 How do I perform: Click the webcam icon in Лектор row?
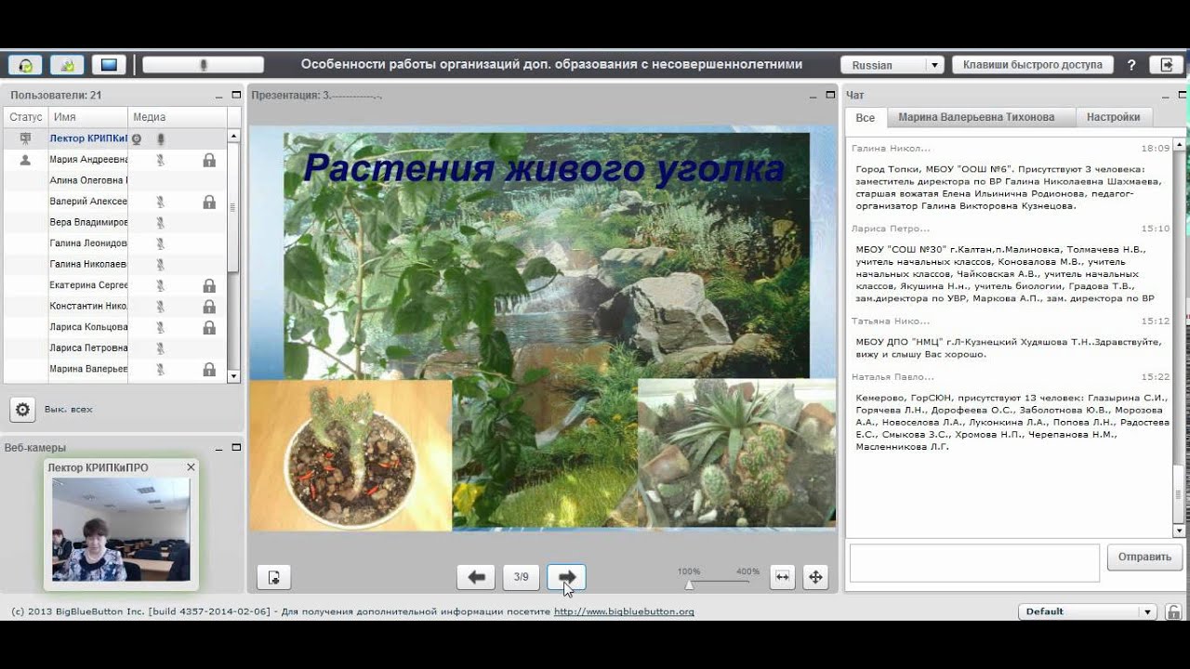click(x=137, y=138)
